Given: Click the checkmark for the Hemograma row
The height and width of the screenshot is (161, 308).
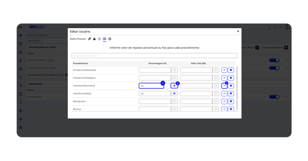Looking at the screenshot, I should 224,101.
